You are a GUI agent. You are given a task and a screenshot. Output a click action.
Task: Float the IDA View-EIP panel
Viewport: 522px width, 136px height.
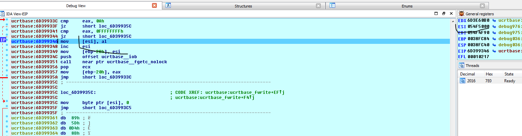443,14
